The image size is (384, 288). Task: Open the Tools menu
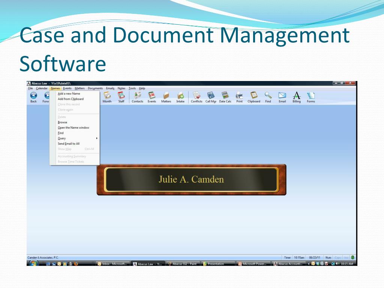pos(132,88)
